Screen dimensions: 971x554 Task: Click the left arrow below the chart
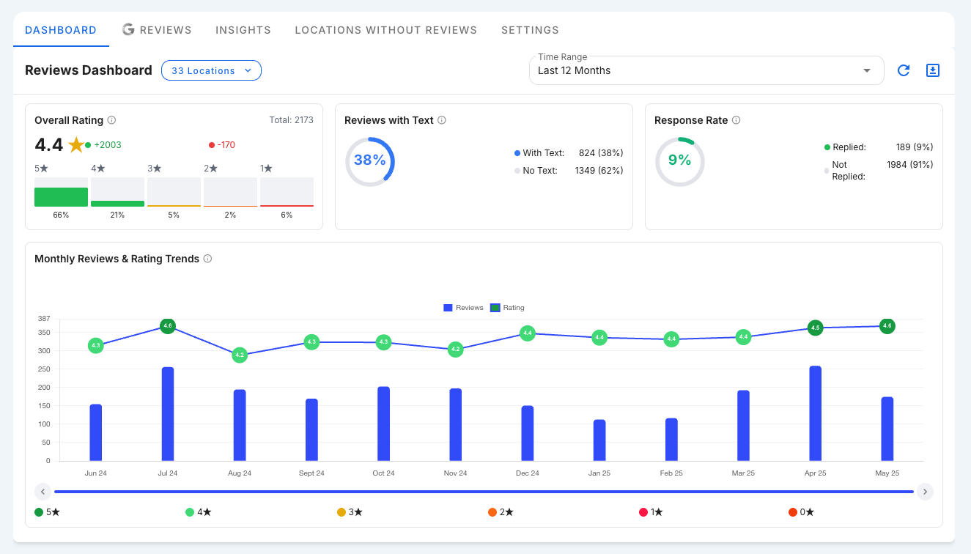pyautogui.click(x=43, y=492)
